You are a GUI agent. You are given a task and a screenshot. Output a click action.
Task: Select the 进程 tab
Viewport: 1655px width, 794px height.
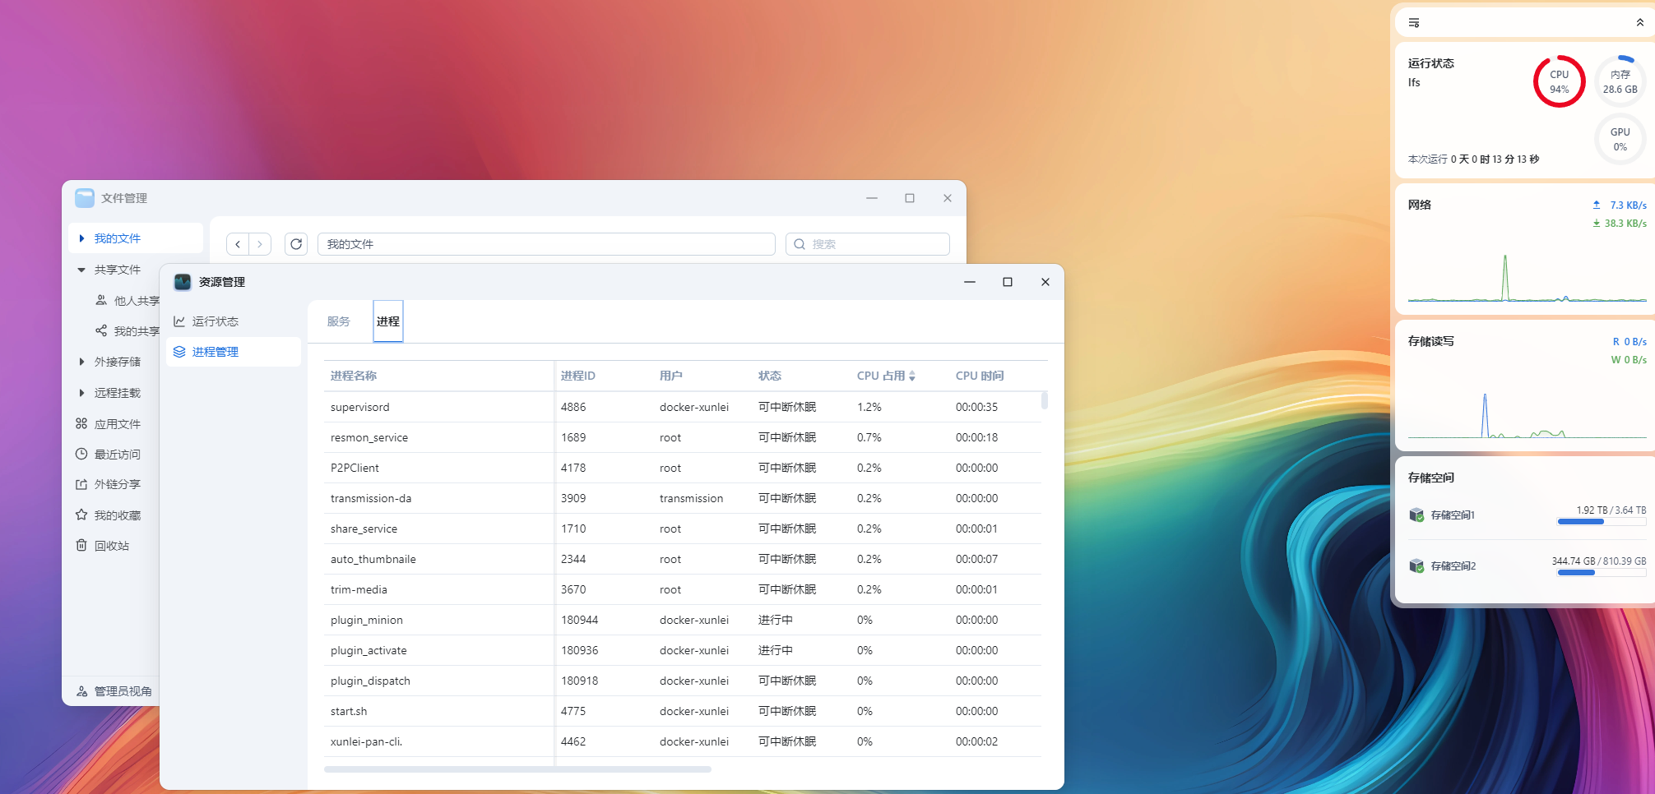point(388,321)
